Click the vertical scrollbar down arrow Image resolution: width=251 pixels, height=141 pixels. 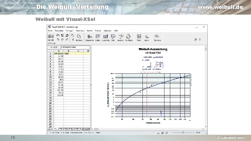[x=206, y=126]
